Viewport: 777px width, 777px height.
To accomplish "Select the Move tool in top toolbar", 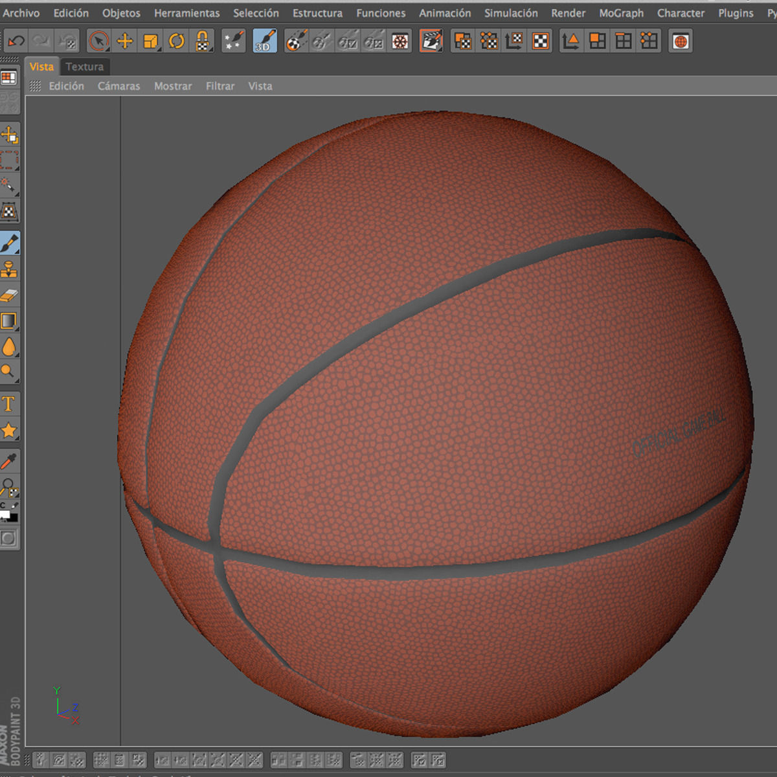I will [124, 41].
